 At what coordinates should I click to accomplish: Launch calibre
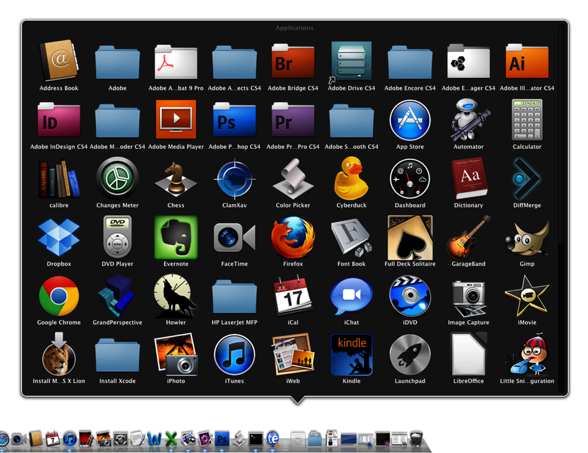pyautogui.click(x=59, y=179)
